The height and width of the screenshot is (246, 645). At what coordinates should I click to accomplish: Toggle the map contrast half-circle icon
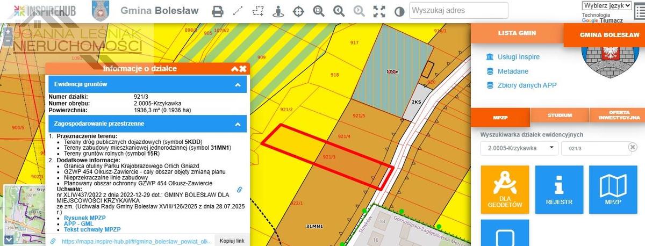[x=399, y=11]
